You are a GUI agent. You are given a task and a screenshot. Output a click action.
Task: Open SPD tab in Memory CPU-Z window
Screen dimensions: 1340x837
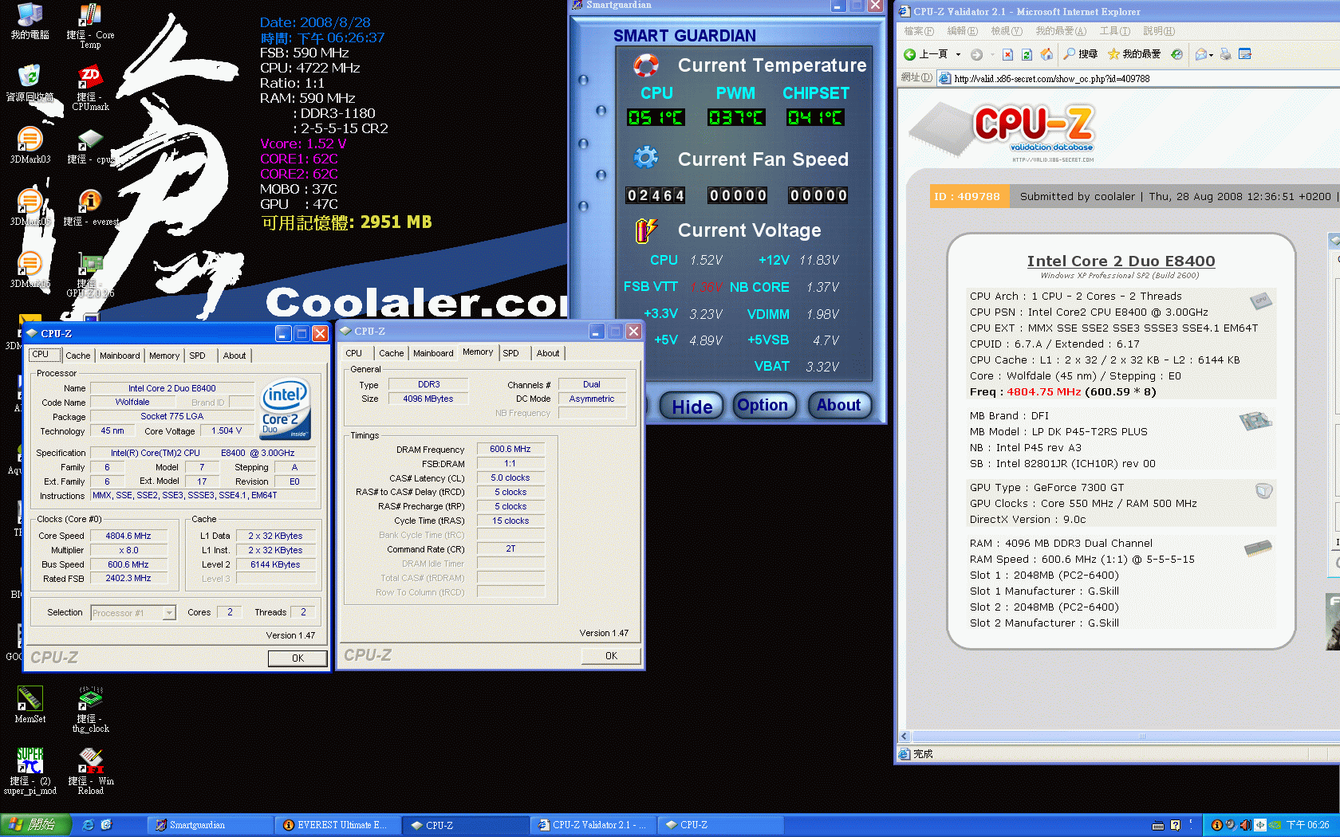pos(510,353)
